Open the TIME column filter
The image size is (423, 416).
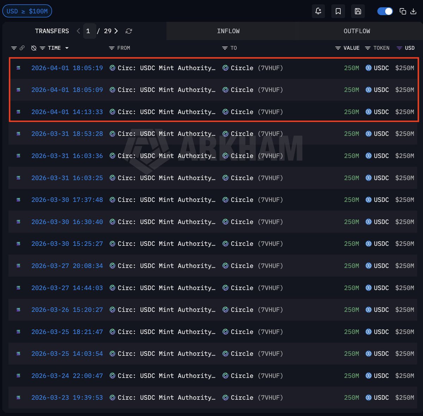42,48
